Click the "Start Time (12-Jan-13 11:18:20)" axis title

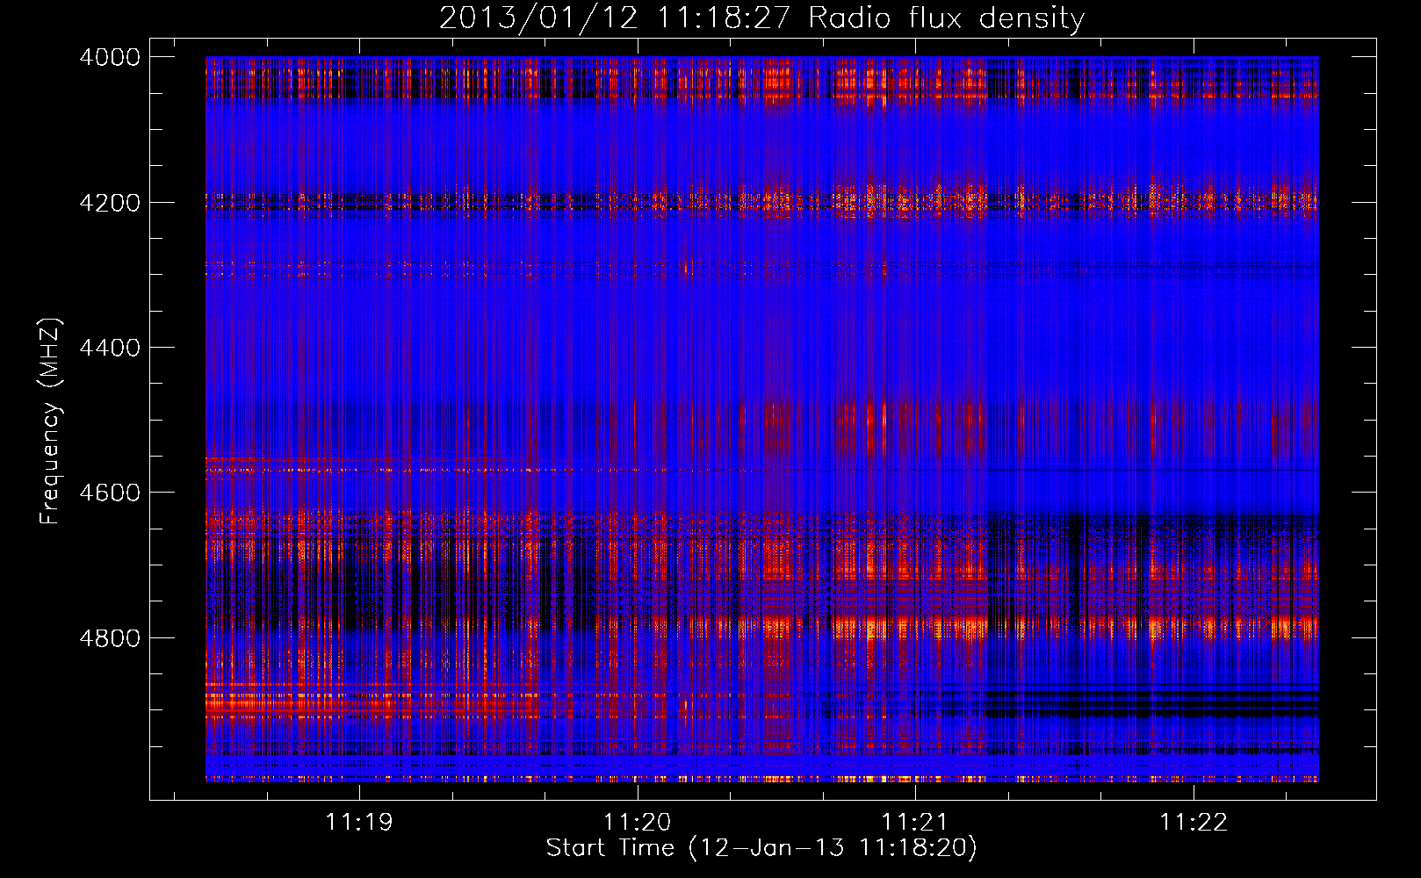tap(761, 848)
